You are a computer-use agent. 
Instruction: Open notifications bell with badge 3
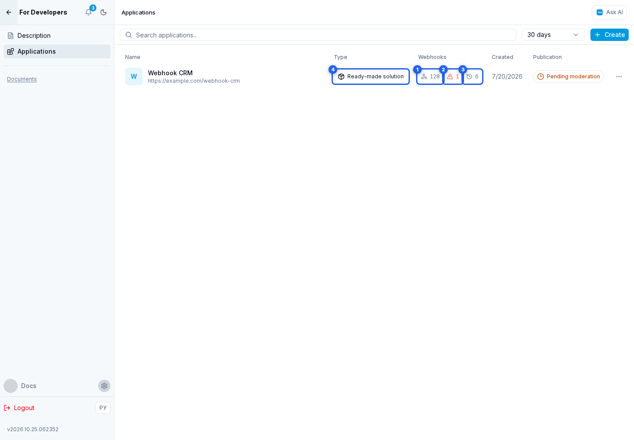pos(88,12)
